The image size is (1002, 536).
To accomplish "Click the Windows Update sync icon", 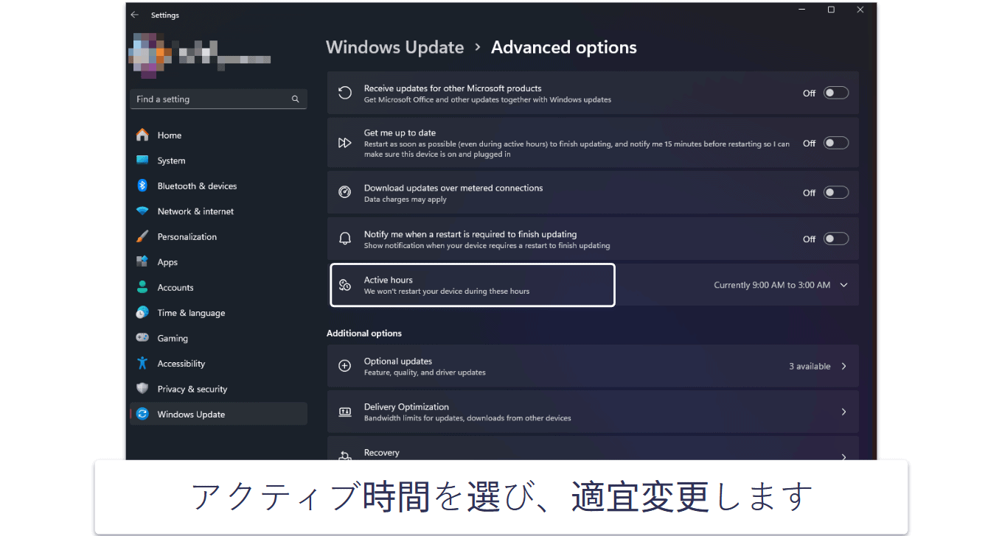I will pos(142,414).
